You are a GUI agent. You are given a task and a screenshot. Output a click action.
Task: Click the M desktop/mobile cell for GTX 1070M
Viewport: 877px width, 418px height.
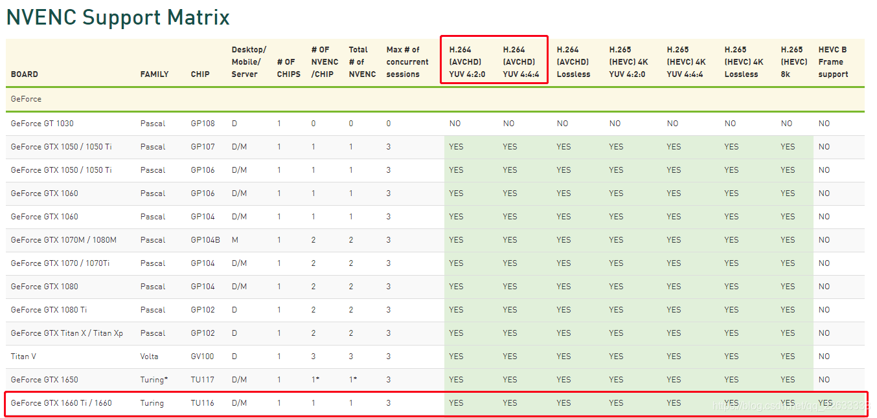click(234, 240)
